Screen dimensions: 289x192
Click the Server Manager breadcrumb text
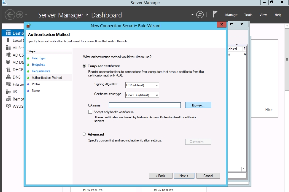[61, 15]
